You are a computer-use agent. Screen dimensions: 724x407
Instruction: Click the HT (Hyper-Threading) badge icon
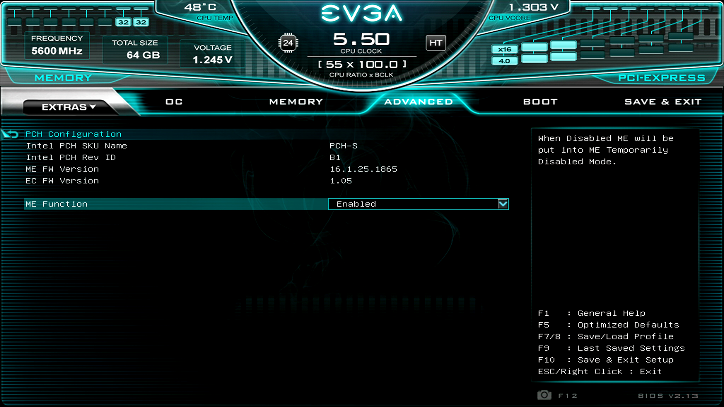(x=436, y=43)
